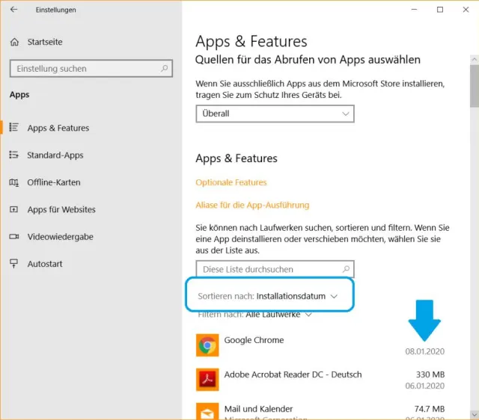
Task: Select the Standard-Apps sidebar icon
Action: click(x=13, y=155)
